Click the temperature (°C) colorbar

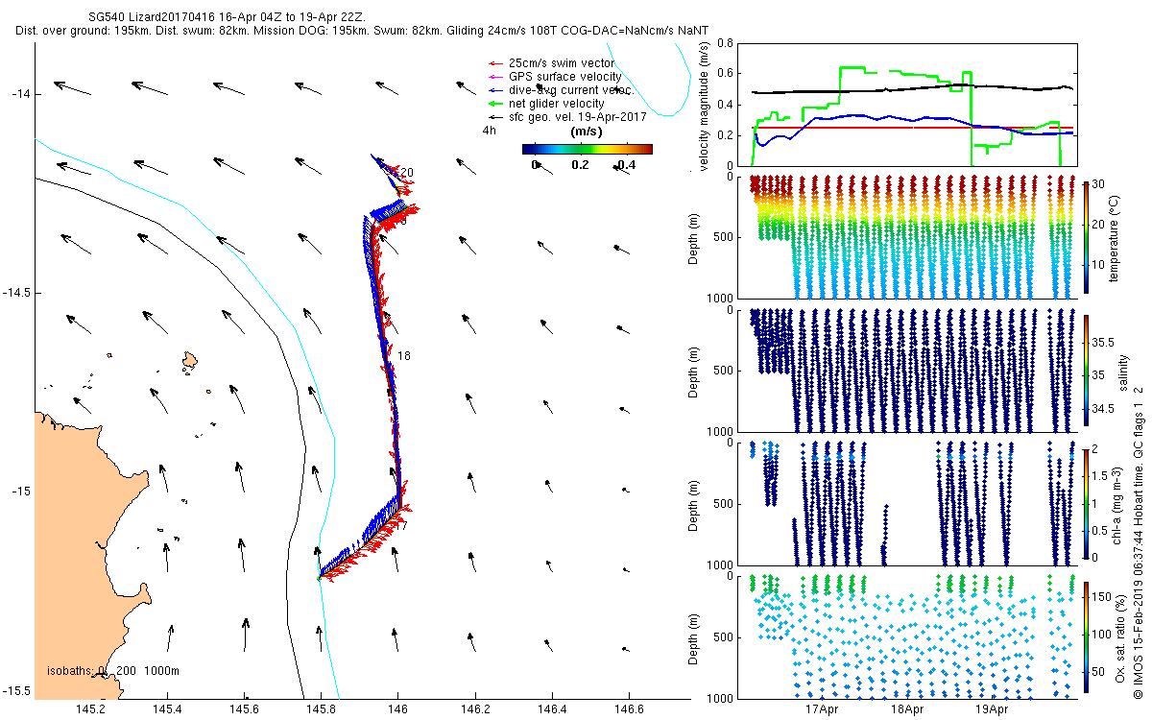(1086, 236)
